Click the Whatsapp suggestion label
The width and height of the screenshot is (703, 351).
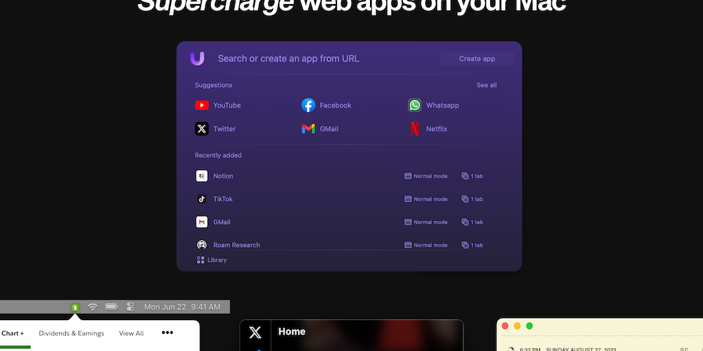pos(443,105)
